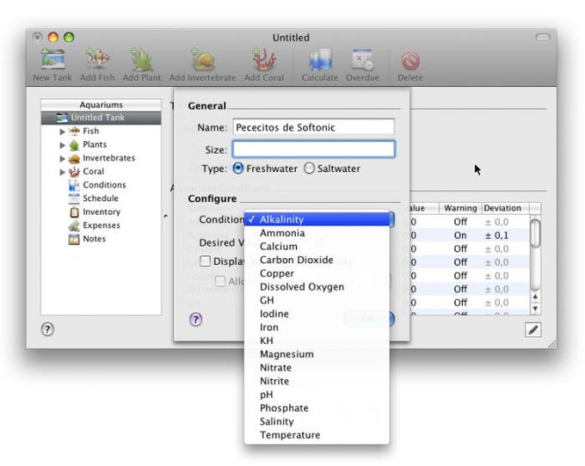This screenshot has width=585, height=466.
Task: Open the Calculate tool in toolbar
Action: coord(320,59)
